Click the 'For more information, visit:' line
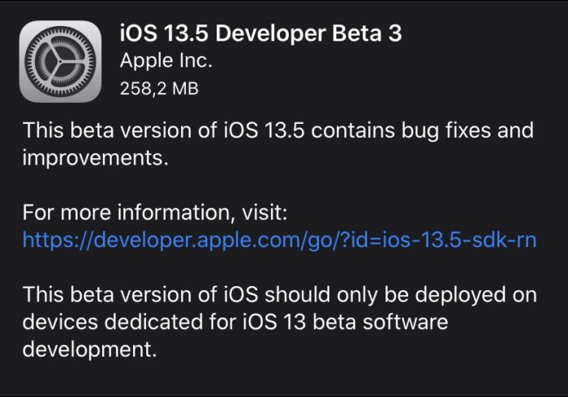This screenshot has width=568, height=397. [x=155, y=212]
